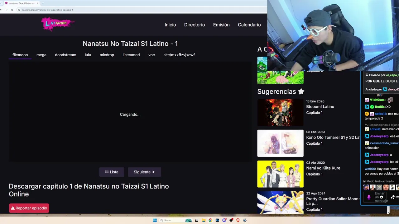Screen dimensions: 399x224
Task: Switch to the listeamed server tab
Action: (131, 55)
